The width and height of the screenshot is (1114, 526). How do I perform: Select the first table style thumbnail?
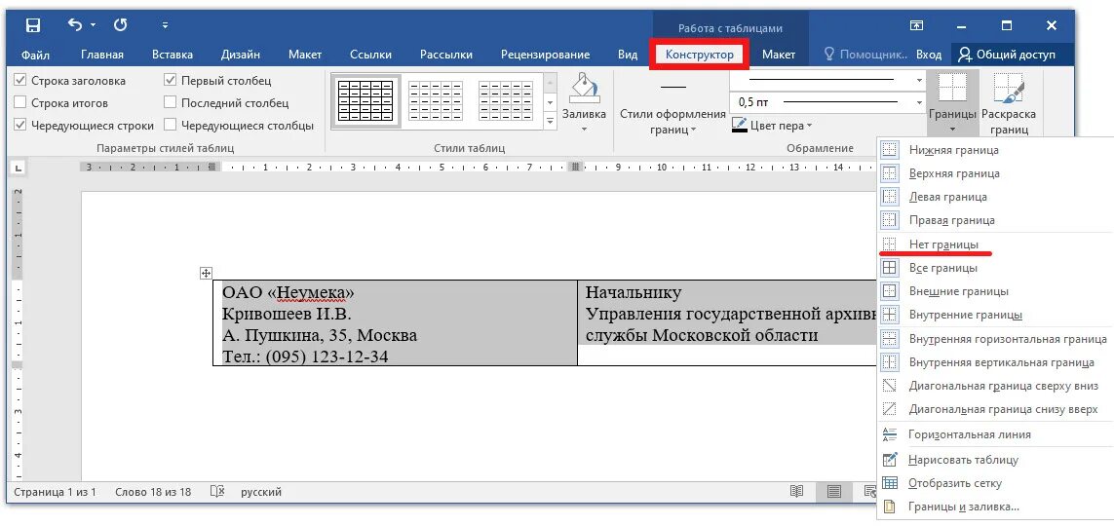(x=365, y=100)
